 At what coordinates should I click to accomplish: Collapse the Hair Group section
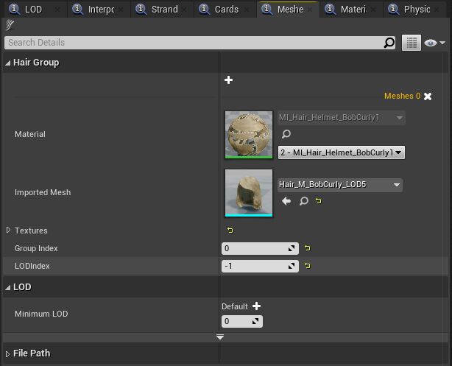[8, 63]
